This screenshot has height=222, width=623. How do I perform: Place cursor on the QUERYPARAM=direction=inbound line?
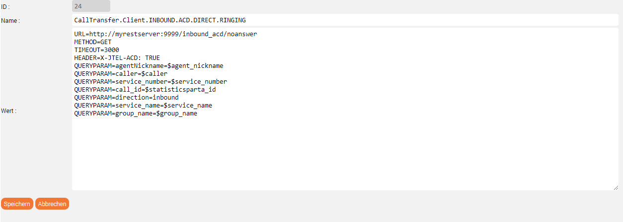tap(126, 98)
